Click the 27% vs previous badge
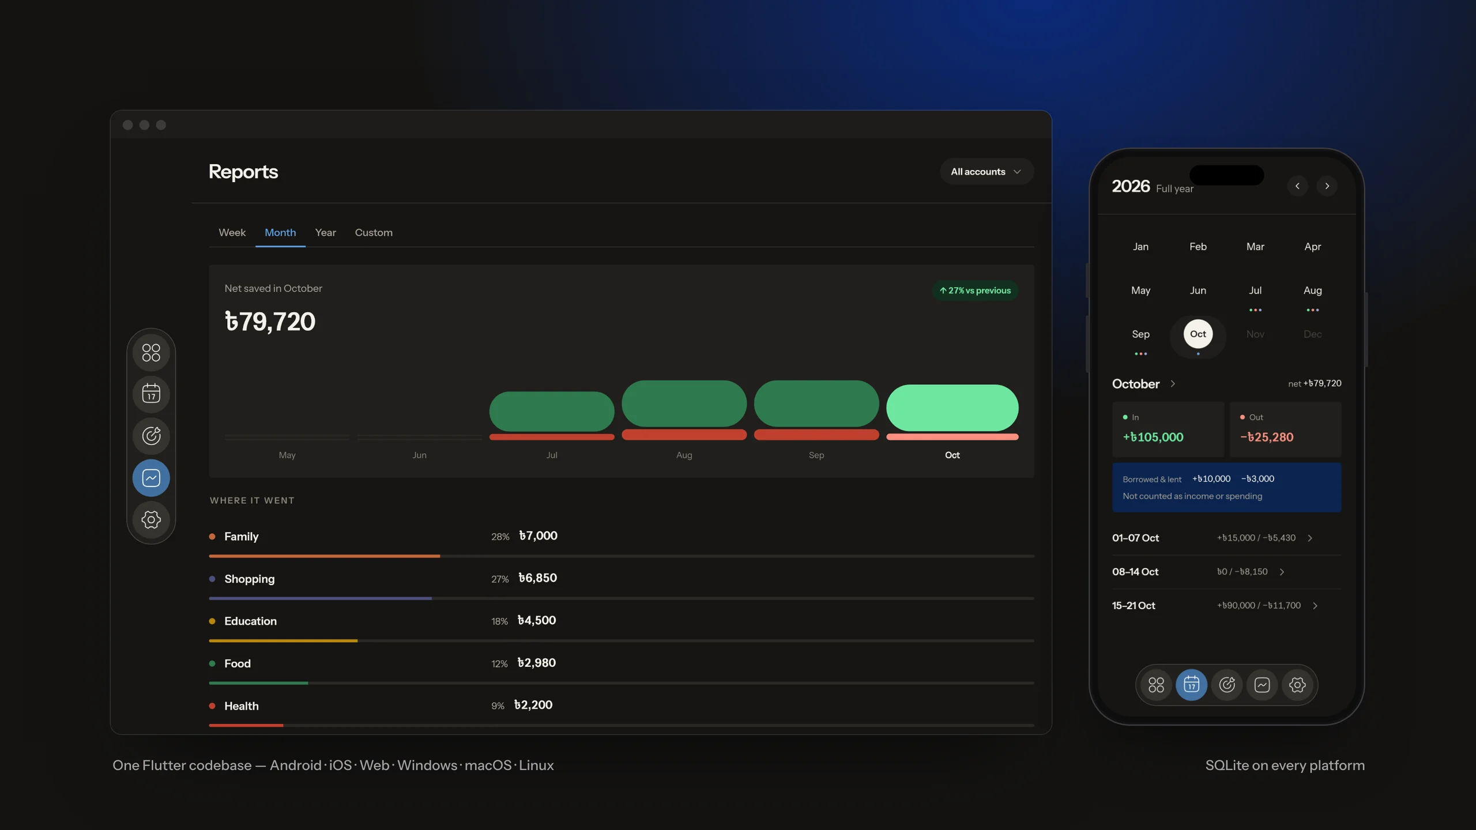This screenshot has width=1476, height=830. [975, 290]
